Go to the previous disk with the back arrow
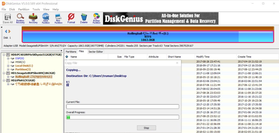Image resolution: width=279 pixels, height=133 pixels. click(6, 31)
